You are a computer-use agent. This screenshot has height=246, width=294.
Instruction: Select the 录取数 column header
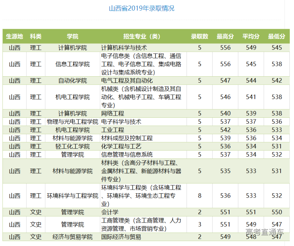tap(200, 37)
